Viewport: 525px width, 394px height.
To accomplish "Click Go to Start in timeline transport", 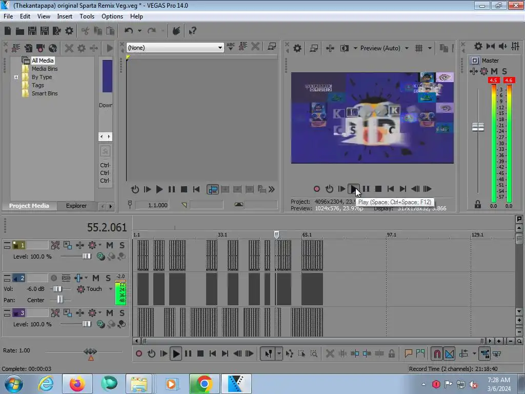I will click(x=213, y=353).
